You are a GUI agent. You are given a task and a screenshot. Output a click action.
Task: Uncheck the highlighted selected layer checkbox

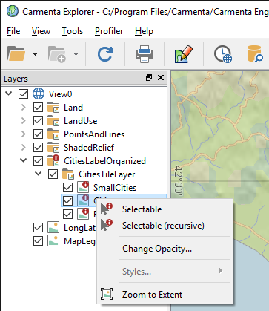point(67,201)
